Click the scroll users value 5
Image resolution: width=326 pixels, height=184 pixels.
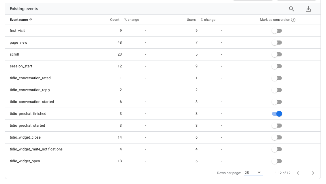click(x=196, y=54)
